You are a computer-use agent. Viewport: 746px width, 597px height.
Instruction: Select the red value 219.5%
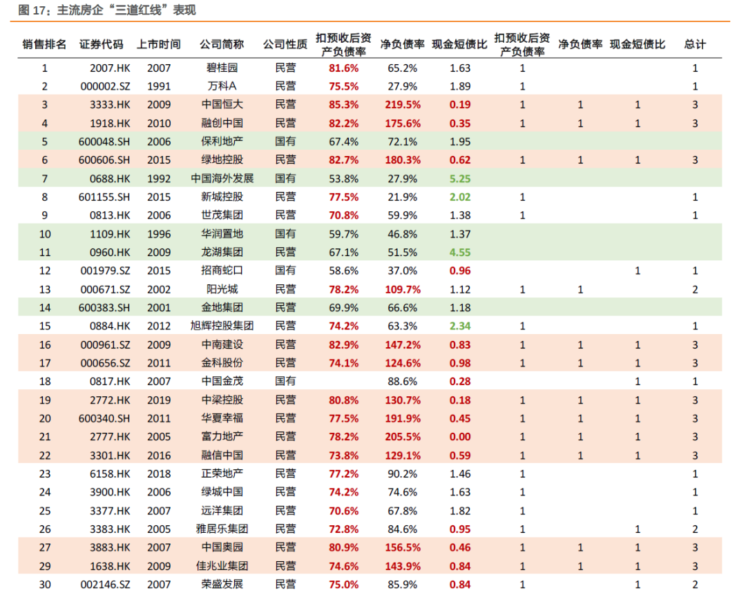tap(403, 105)
